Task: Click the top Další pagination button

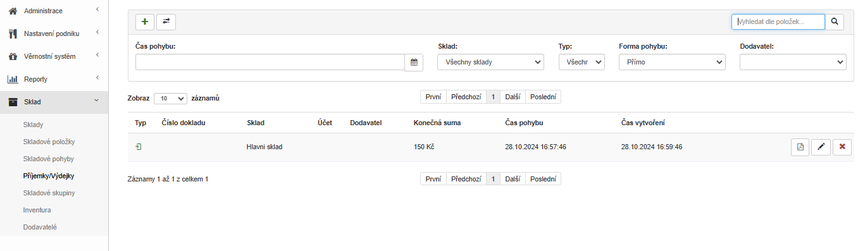Action: coord(513,97)
